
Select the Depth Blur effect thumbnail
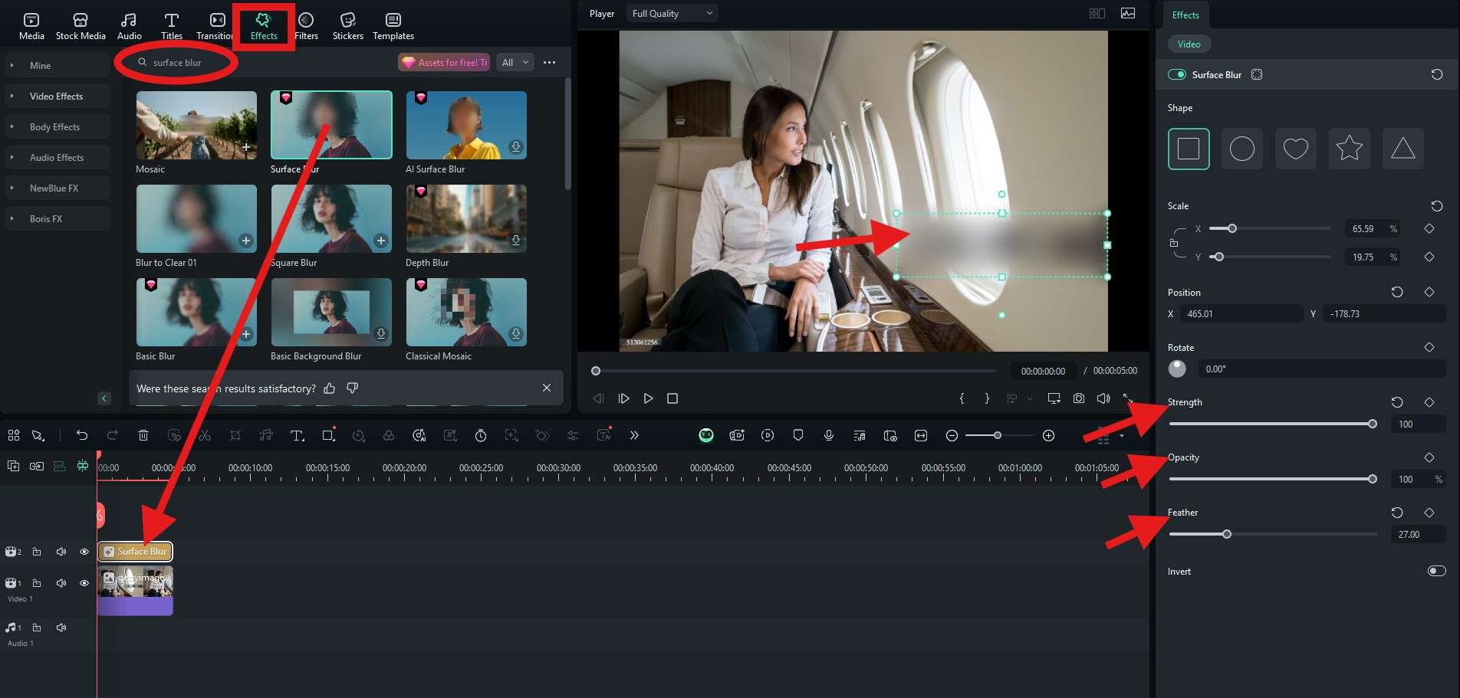466,218
